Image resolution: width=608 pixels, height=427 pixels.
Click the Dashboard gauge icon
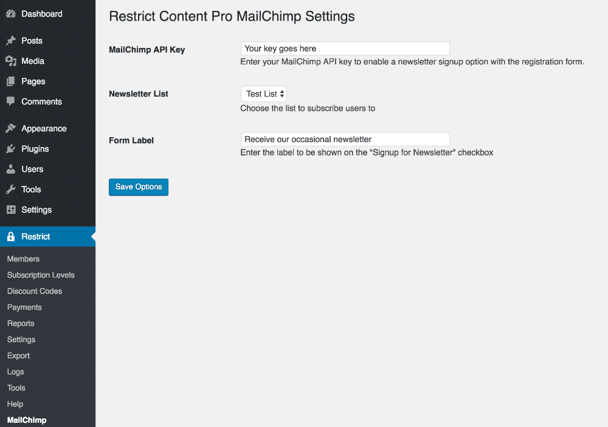pyautogui.click(x=11, y=14)
